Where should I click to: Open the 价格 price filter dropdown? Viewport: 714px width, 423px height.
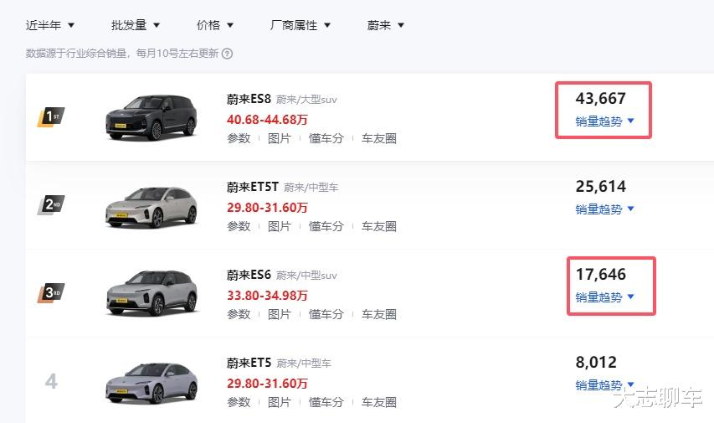(x=215, y=25)
